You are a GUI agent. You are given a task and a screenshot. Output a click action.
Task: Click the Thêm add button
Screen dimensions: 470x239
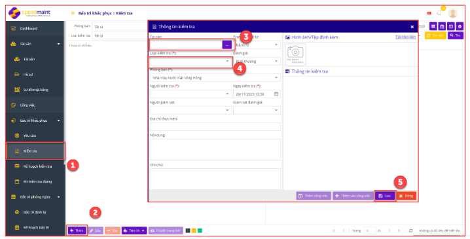[77, 230]
